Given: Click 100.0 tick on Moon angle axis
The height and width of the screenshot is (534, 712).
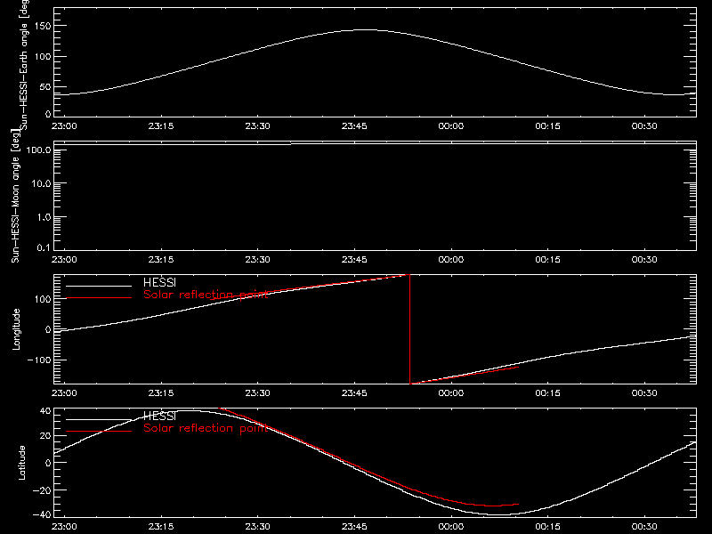Looking at the screenshot, I should tap(38, 150).
